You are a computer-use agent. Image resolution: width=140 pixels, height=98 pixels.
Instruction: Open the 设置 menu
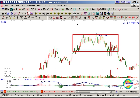tap(39, 6)
